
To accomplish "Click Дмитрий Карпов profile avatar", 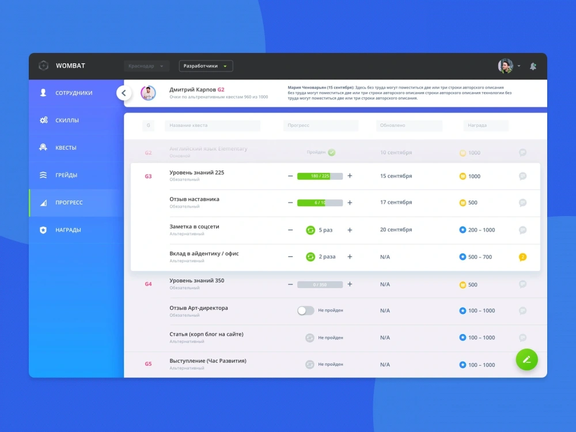I will coord(149,93).
